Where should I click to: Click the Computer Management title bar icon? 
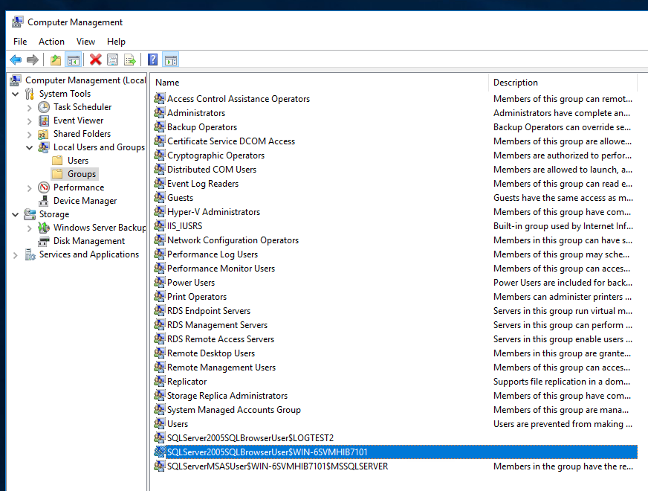pyautogui.click(x=17, y=22)
